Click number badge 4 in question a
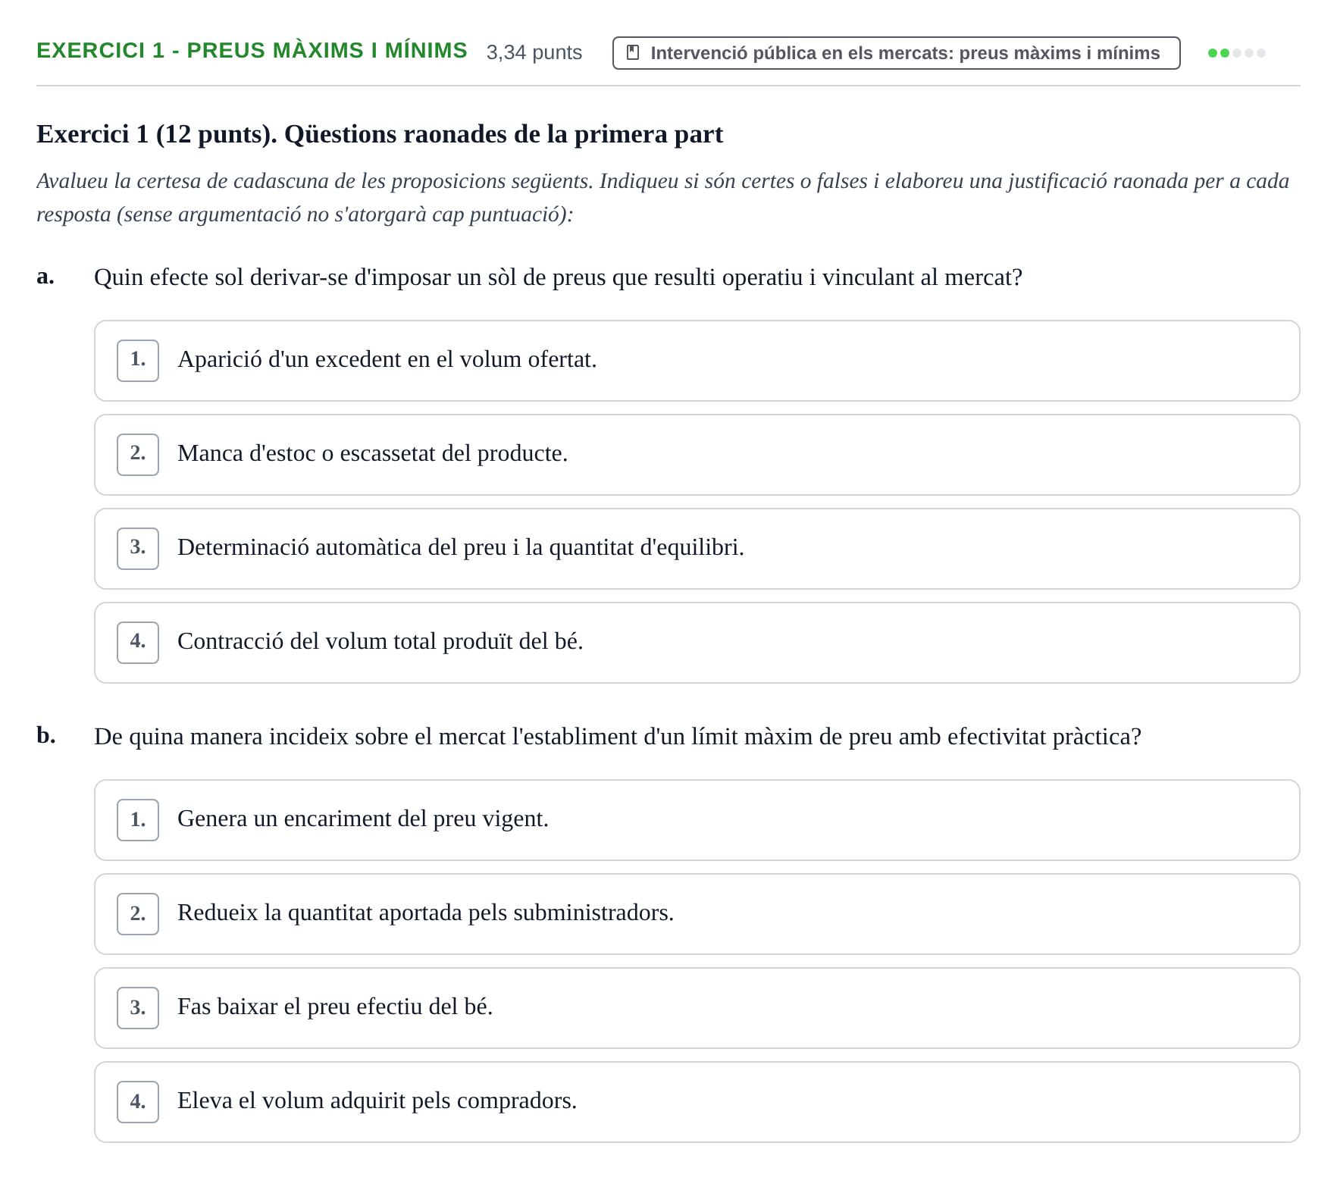The width and height of the screenshot is (1337, 1193). tap(138, 643)
